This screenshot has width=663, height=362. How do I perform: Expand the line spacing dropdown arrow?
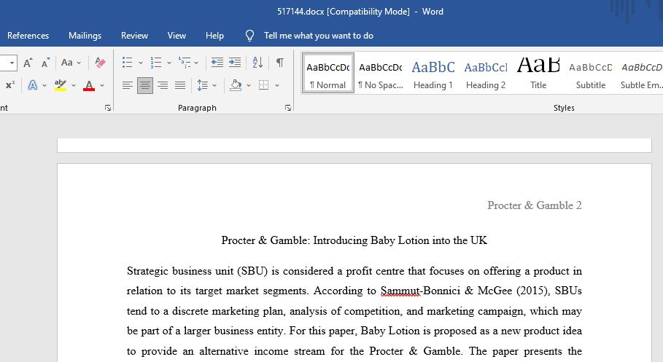tap(214, 85)
